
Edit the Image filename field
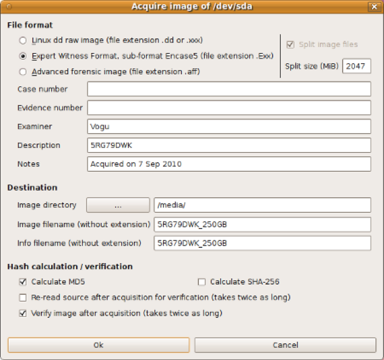[x=262, y=224]
